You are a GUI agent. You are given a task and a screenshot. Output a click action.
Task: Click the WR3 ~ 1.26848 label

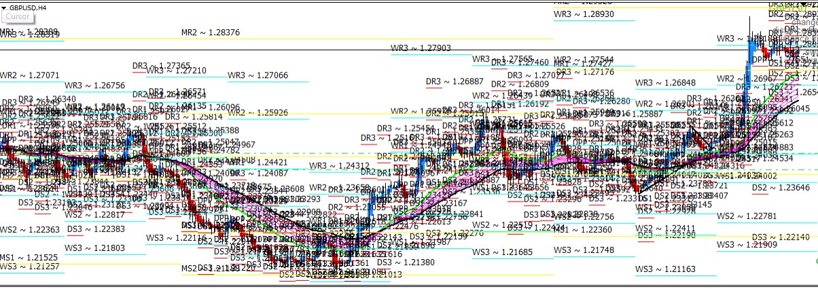665,83
